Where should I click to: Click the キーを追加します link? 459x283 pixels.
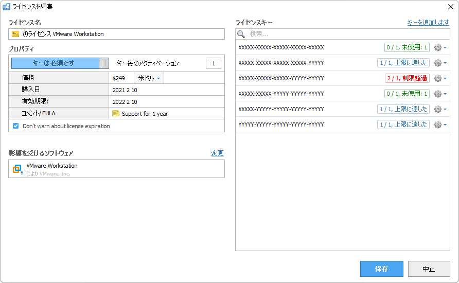(428, 23)
